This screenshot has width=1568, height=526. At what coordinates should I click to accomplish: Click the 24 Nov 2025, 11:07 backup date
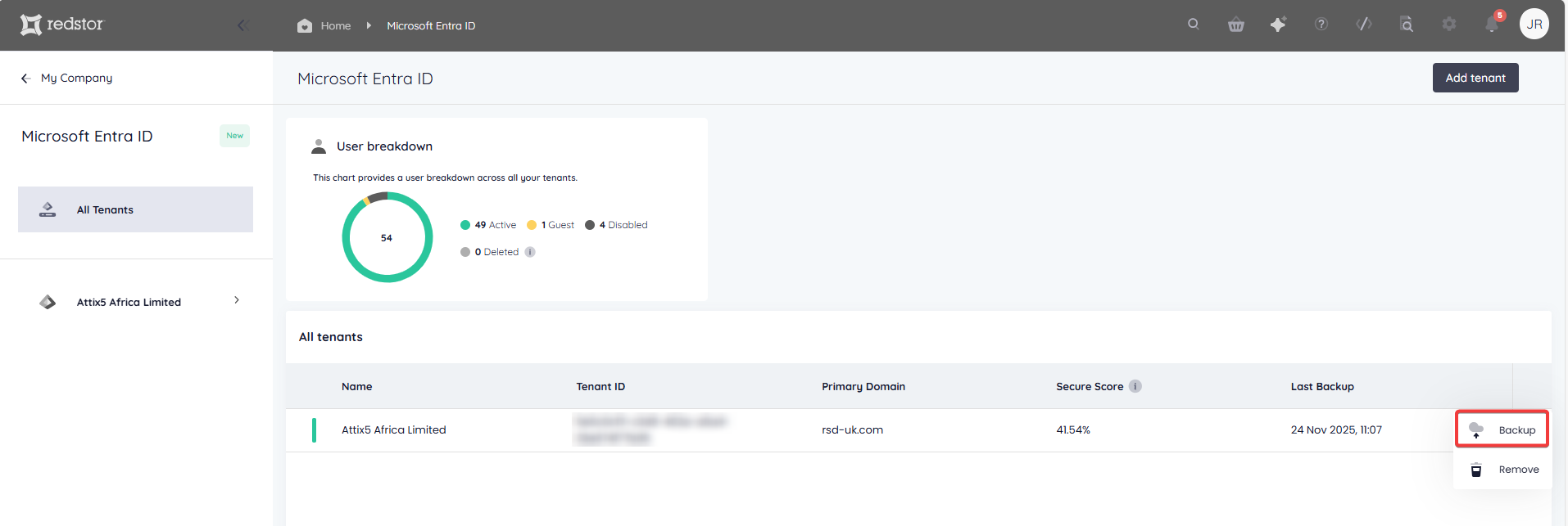pos(1336,429)
